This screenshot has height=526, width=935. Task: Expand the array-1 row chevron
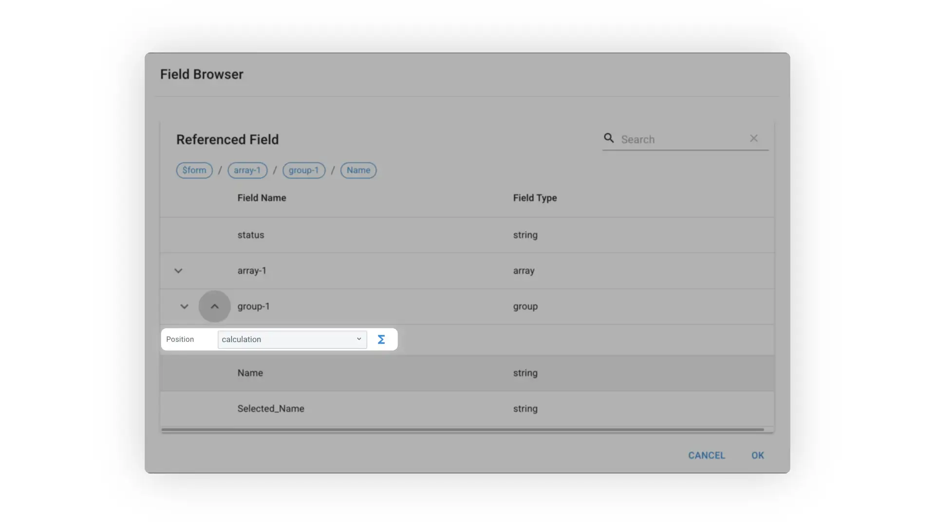[178, 271]
